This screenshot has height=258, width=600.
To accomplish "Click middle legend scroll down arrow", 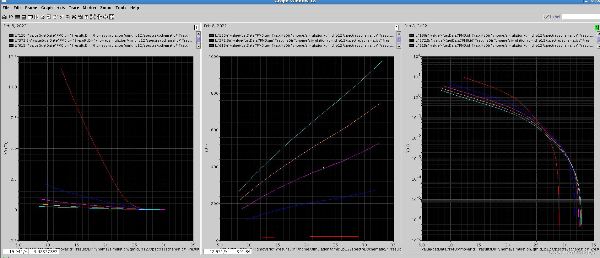I will coord(399,46).
